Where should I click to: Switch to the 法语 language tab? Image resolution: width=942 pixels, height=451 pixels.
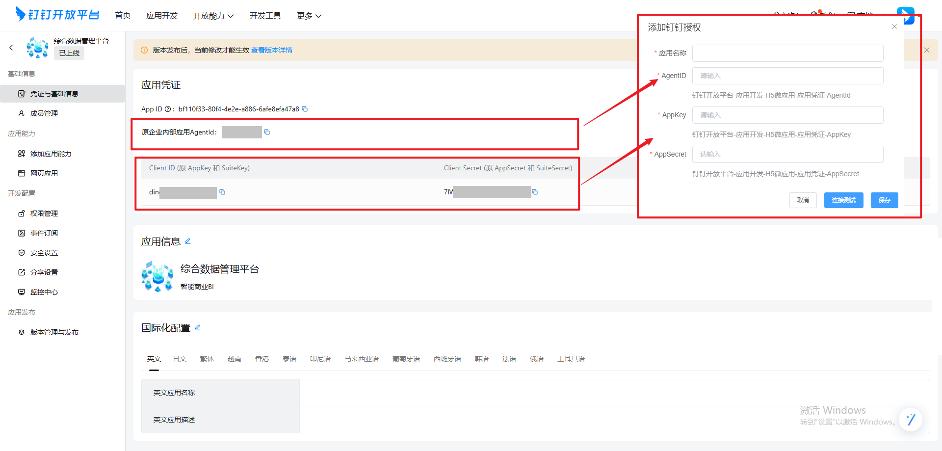click(509, 359)
